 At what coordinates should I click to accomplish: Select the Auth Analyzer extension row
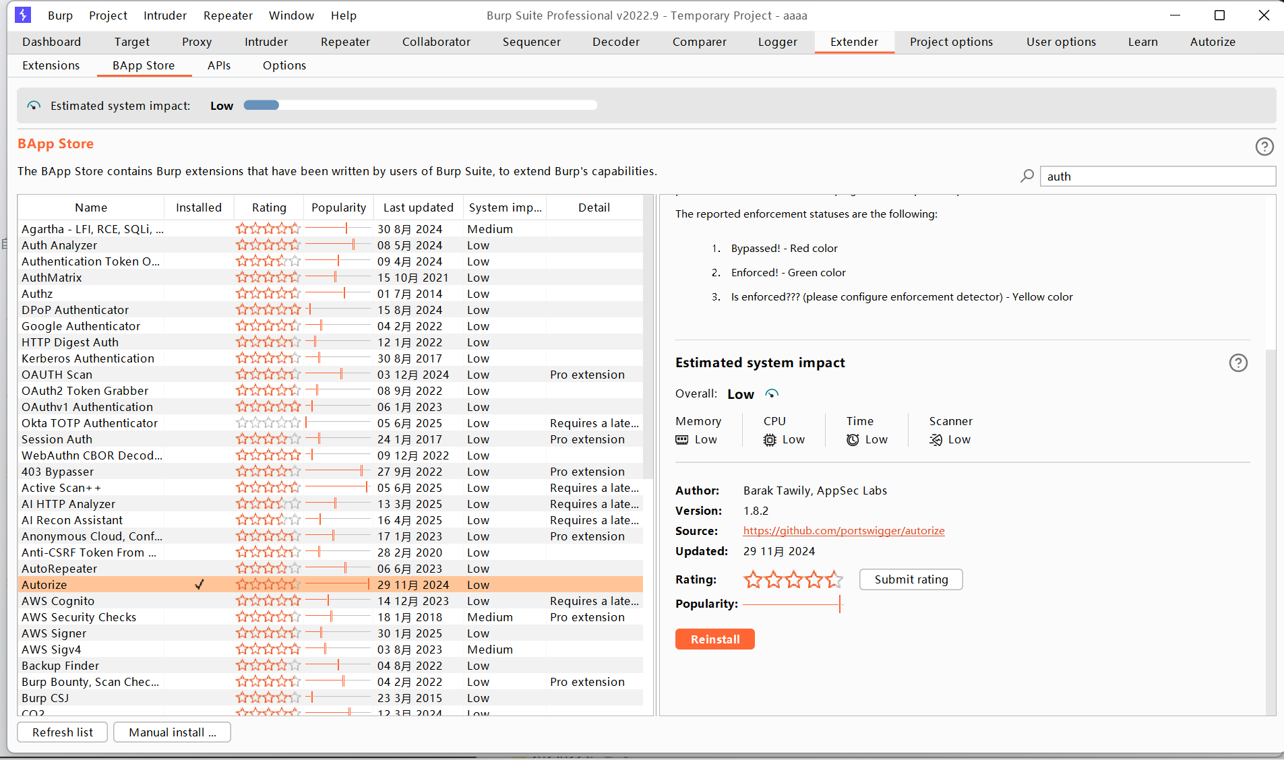click(x=330, y=245)
